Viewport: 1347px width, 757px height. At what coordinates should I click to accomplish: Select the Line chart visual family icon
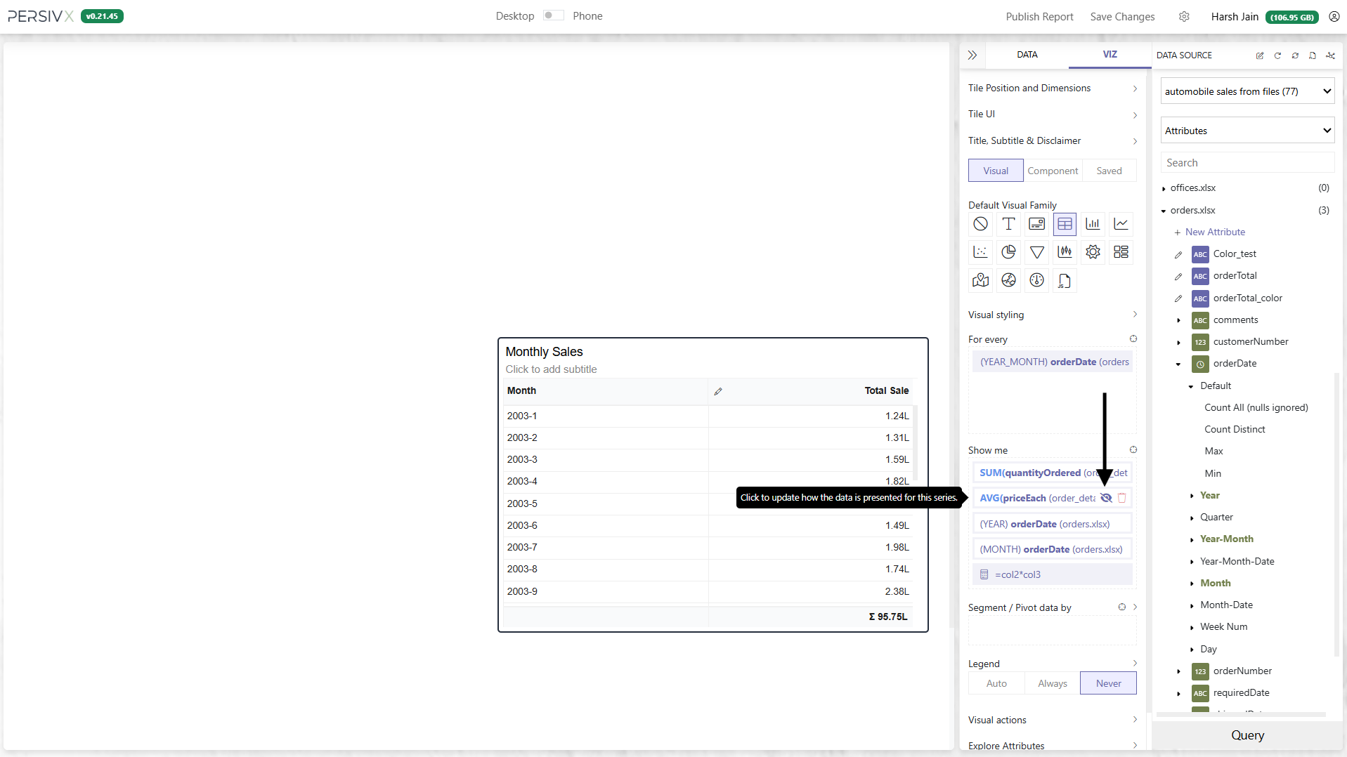(x=1121, y=224)
